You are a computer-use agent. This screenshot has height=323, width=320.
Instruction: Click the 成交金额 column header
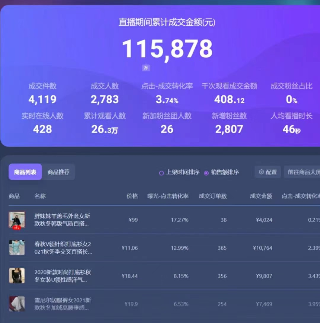[261, 196]
